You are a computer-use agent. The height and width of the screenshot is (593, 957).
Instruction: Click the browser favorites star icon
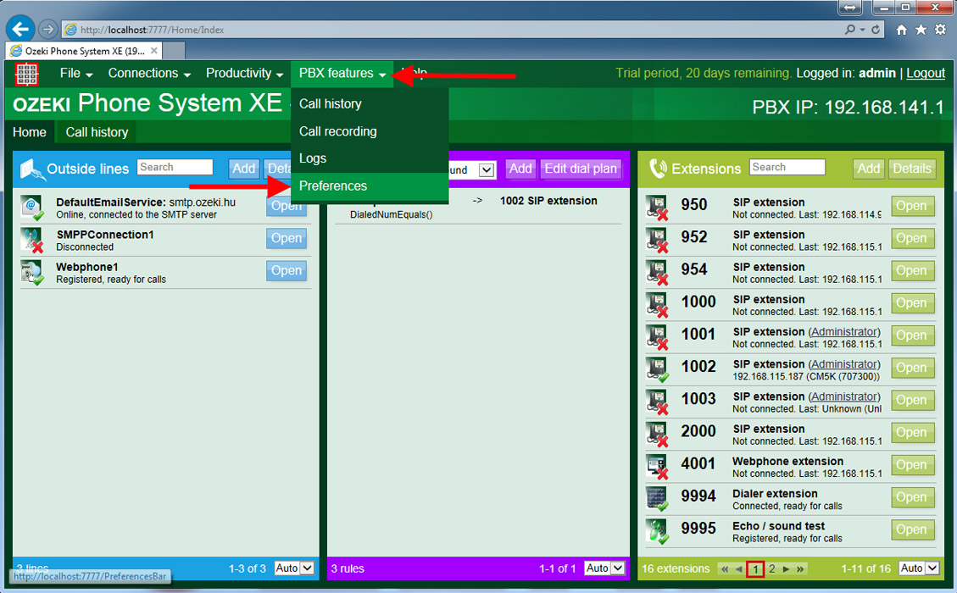click(921, 30)
